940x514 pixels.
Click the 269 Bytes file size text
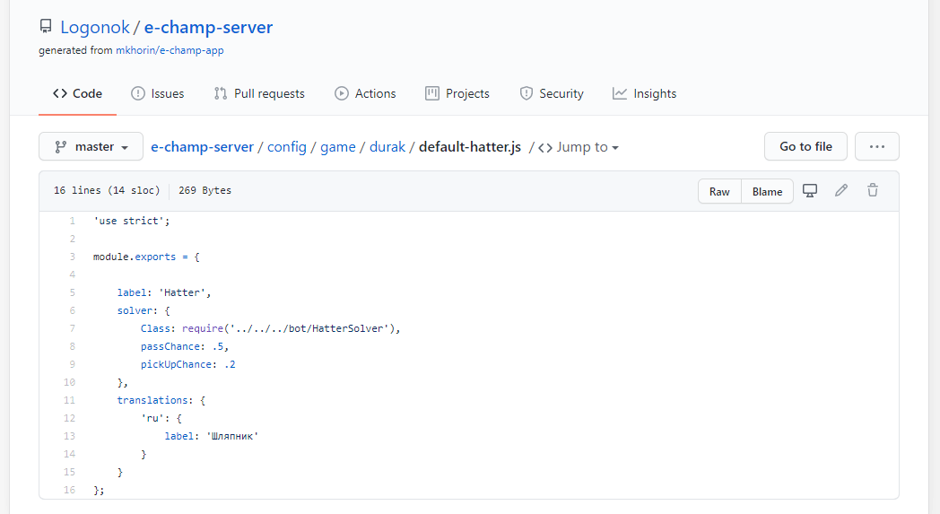coord(205,190)
